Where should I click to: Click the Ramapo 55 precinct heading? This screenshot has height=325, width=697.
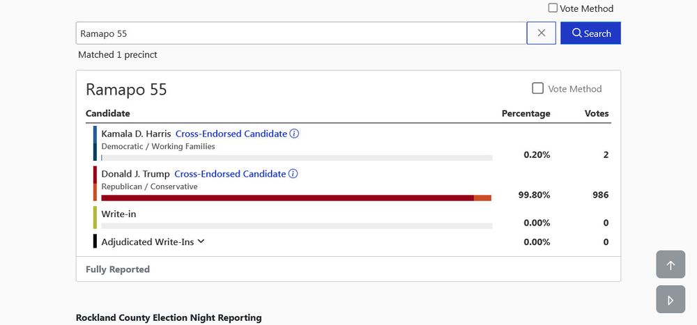(126, 90)
